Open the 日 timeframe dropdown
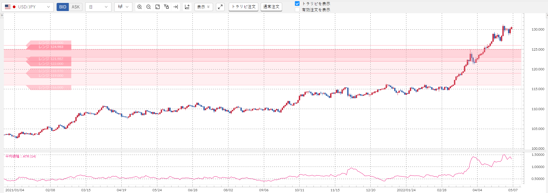This screenshot has height=193, width=548. [98, 7]
